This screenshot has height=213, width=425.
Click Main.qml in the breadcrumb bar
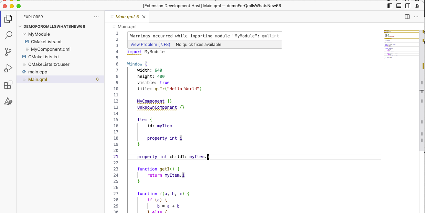pos(127,26)
